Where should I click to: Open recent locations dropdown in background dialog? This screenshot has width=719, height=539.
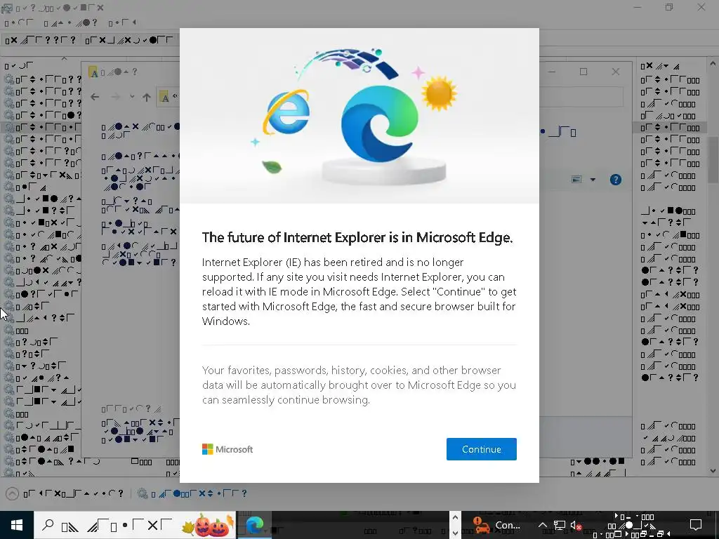pos(132,97)
